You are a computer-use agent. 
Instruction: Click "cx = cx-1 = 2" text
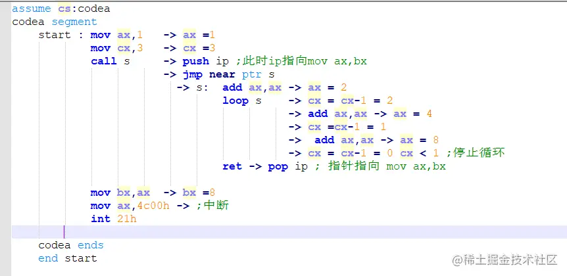351,101
